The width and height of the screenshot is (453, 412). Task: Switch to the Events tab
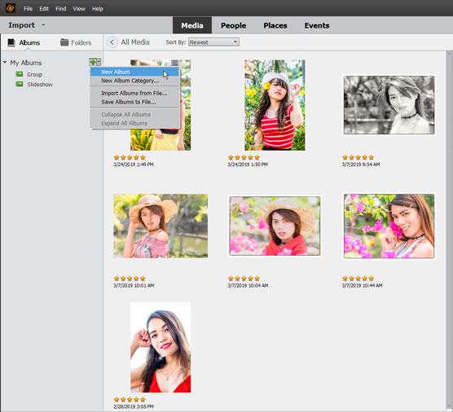click(x=317, y=25)
